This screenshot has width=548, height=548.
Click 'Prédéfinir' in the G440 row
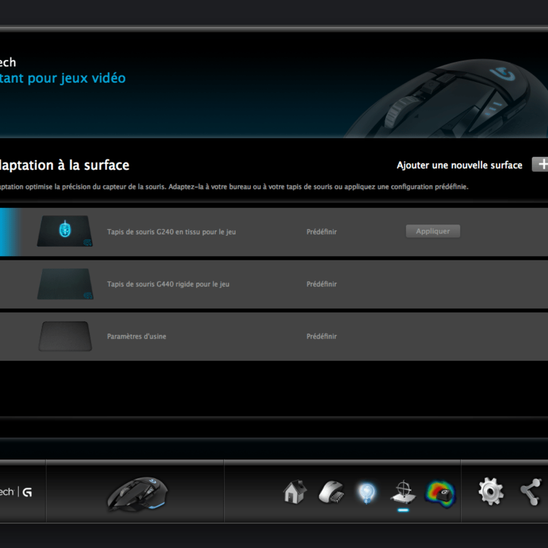[322, 284]
